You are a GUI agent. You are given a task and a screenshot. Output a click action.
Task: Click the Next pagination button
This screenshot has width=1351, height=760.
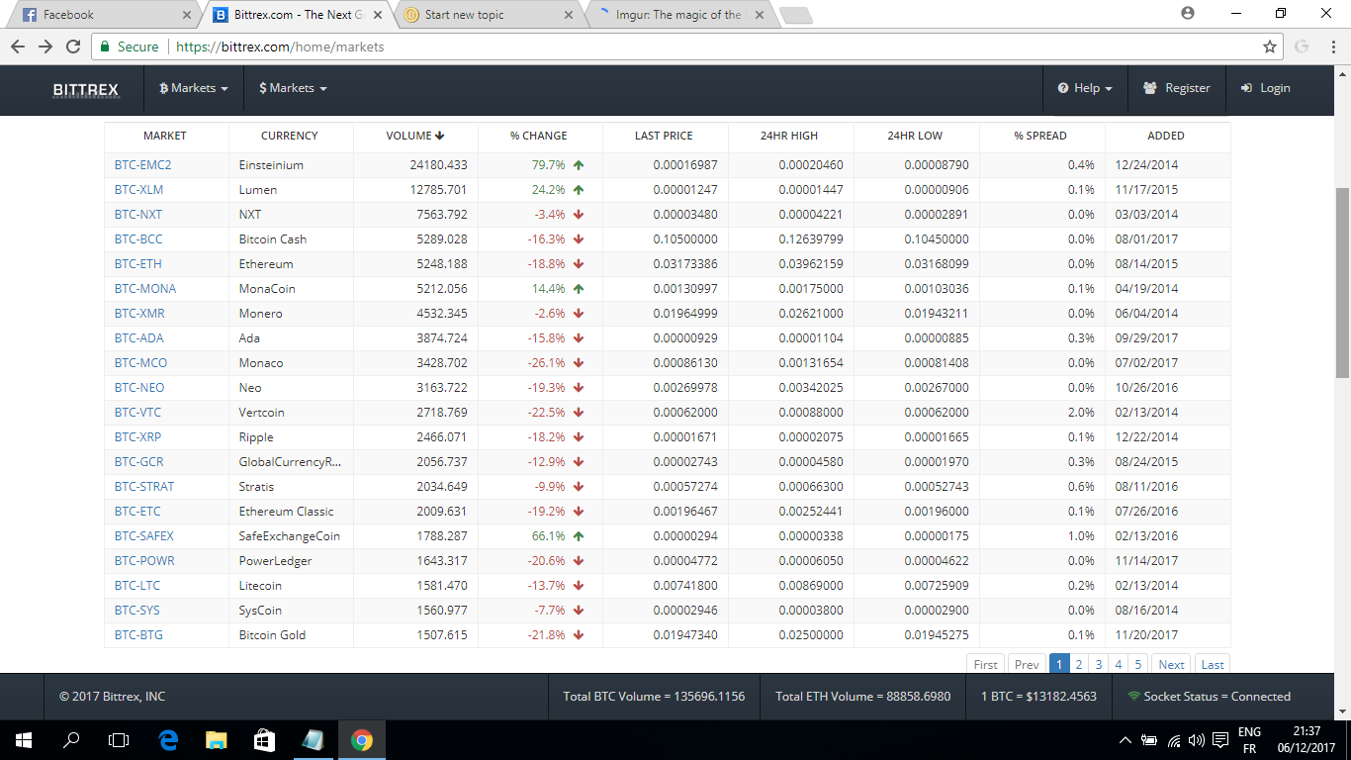tap(1171, 664)
